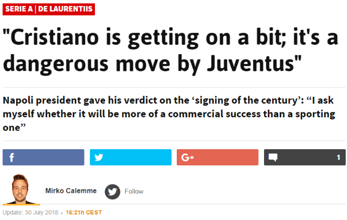347x220 pixels.
Task: Open comments via the speech bubble icon
Action: click(x=273, y=157)
